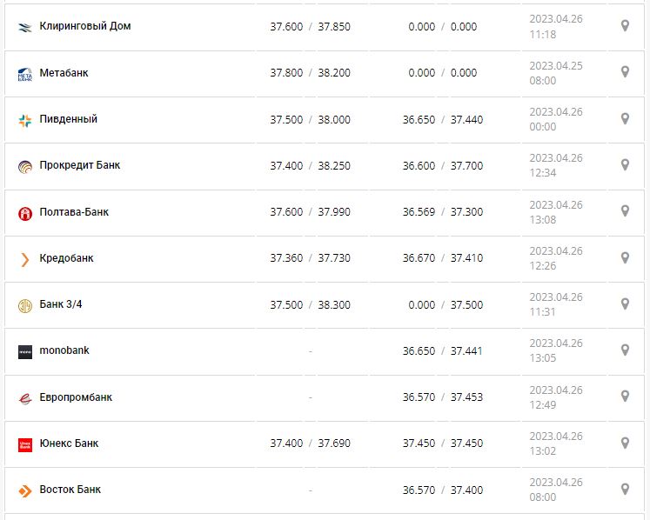Screen dimensions: 650x520
Task: Show Пивденный branches via map pin
Action: (625, 119)
